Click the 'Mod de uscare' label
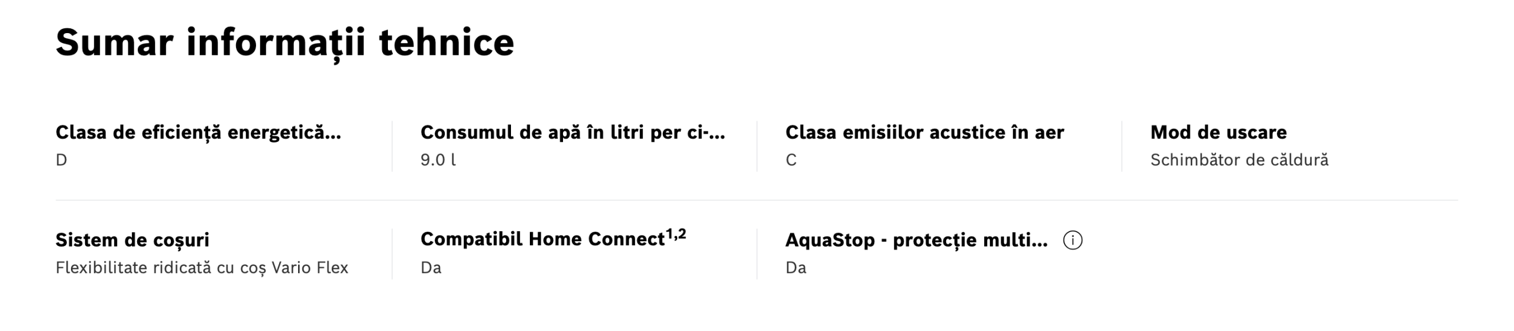Viewport: 1514px width, 331px height. click(1218, 132)
